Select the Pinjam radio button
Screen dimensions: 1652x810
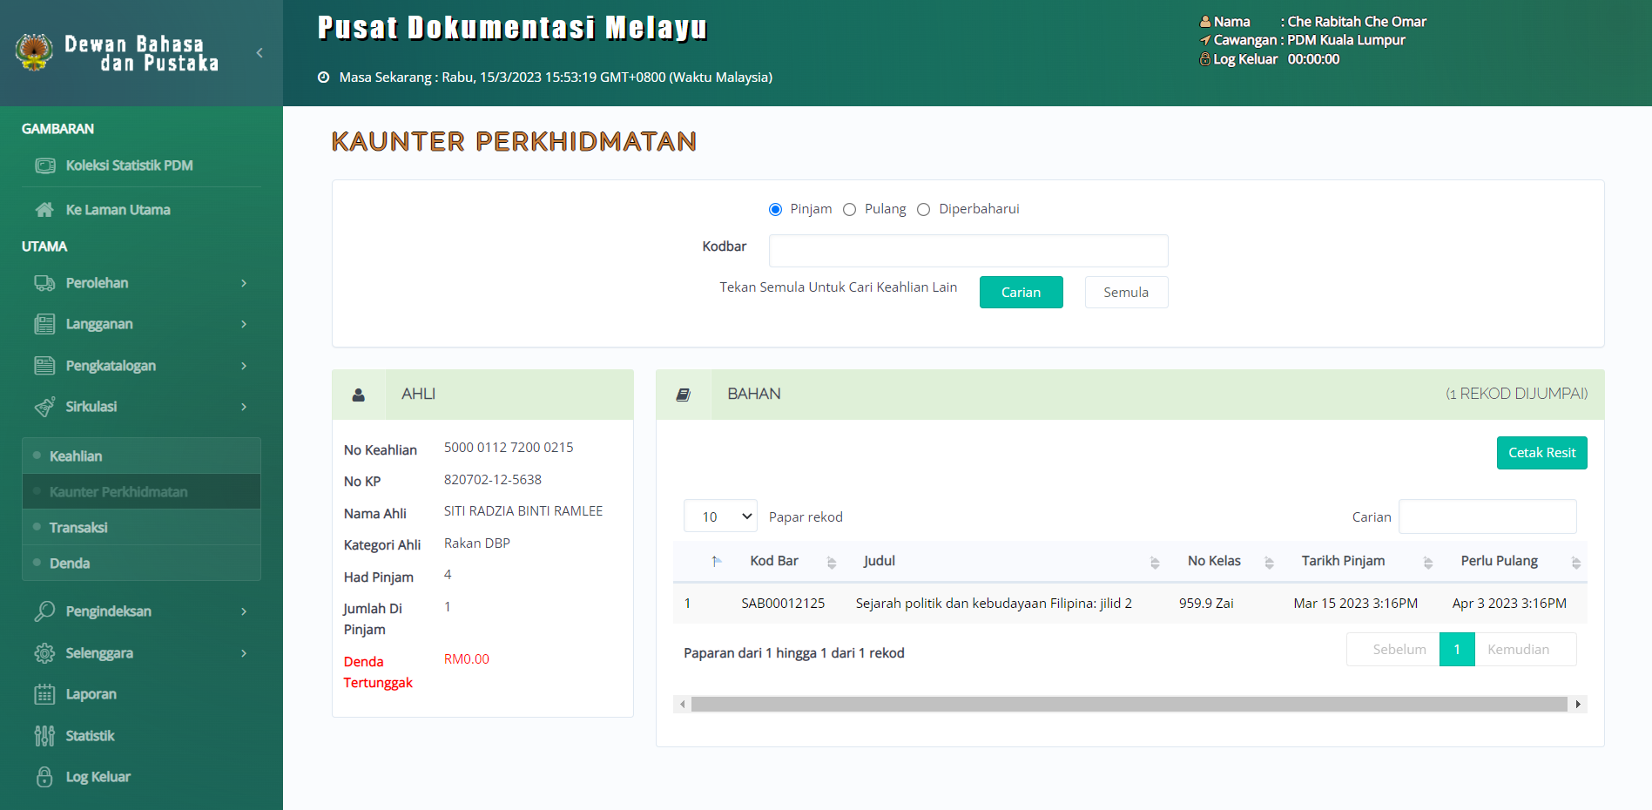tap(775, 209)
